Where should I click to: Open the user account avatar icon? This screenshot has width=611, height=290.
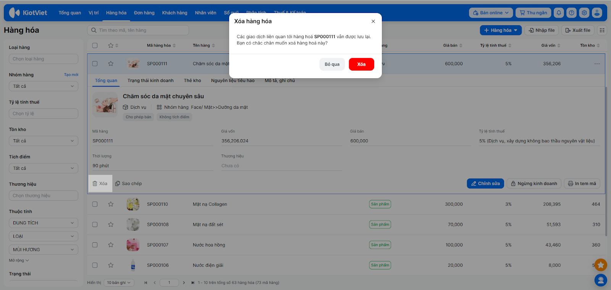coord(597,13)
